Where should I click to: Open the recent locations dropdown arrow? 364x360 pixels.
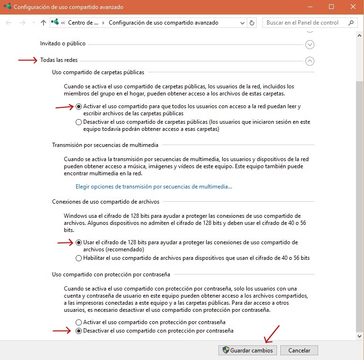[x=33, y=23]
